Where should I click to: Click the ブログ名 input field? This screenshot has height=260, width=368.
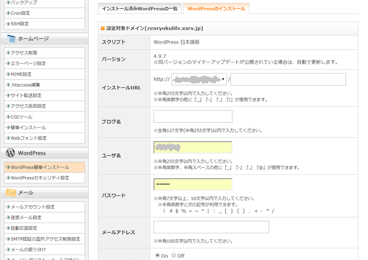193,116
